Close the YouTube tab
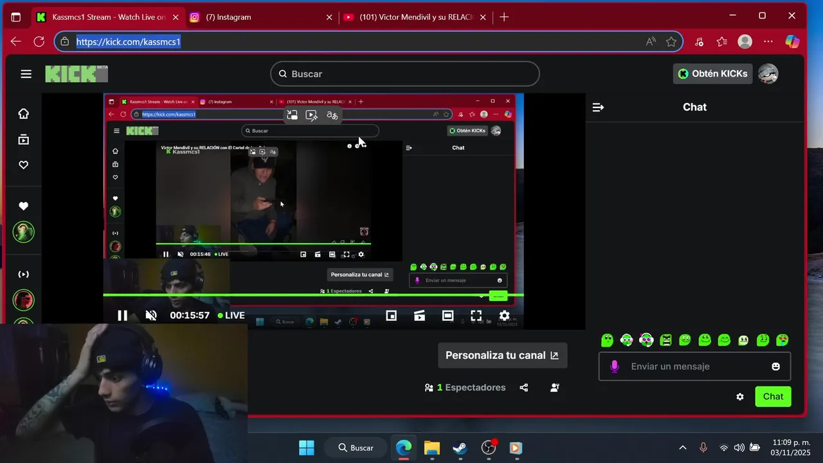 [x=482, y=17]
